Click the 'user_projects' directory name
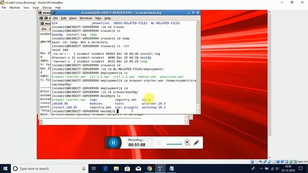308x173 pixels. tap(127, 108)
